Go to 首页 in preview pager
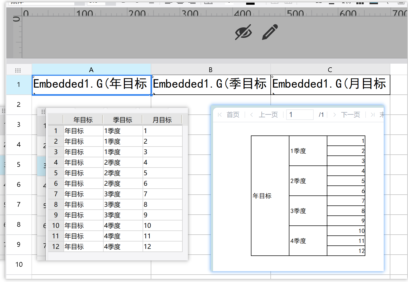Viewport: 408px width, 282px height. click(x=233, y=115)
